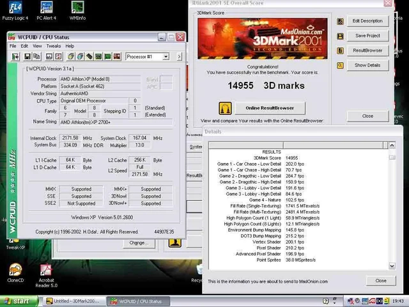Click the memory module icon in WCPUID toolbar

tap(89, 57)
